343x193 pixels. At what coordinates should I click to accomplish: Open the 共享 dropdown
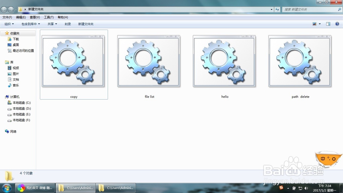coord(52,24)
